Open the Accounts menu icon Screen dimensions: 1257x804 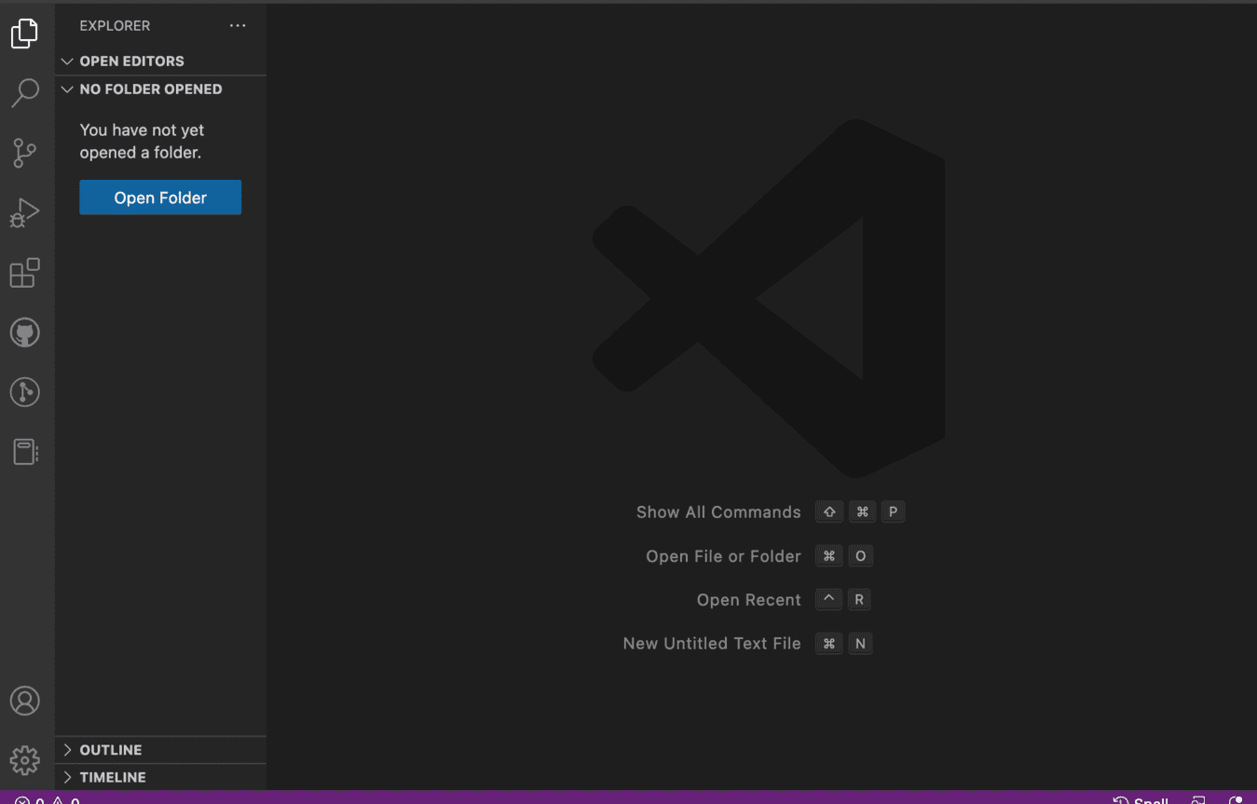click(25, 701)
